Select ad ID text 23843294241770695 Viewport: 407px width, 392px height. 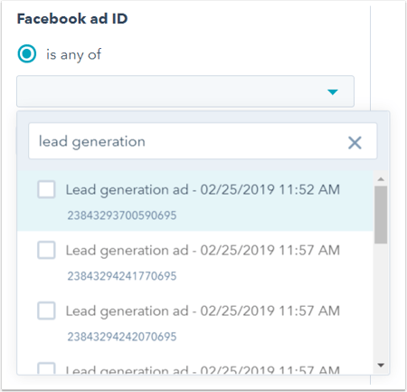click(122, 276)
